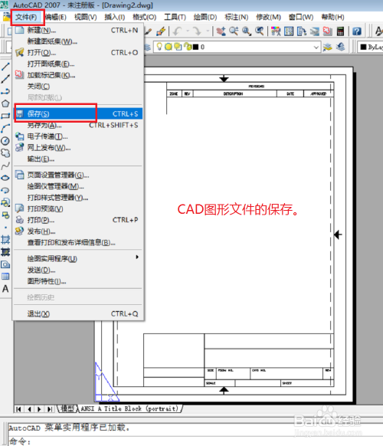The image size is (383, 446).
Task: Open the 绘图(D) menu
Action: pyautogui.click(x=205, y=17)
